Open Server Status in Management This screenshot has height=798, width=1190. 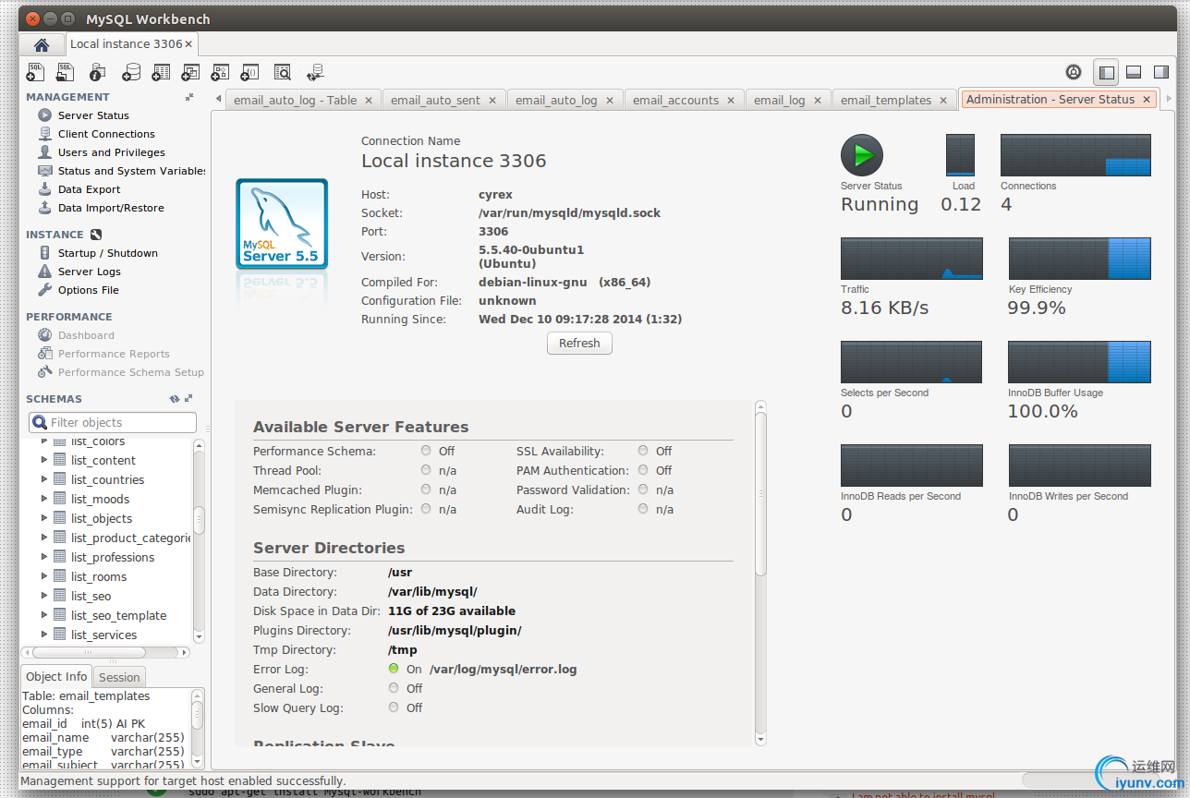pyautogui.click(x=93, y=115)
